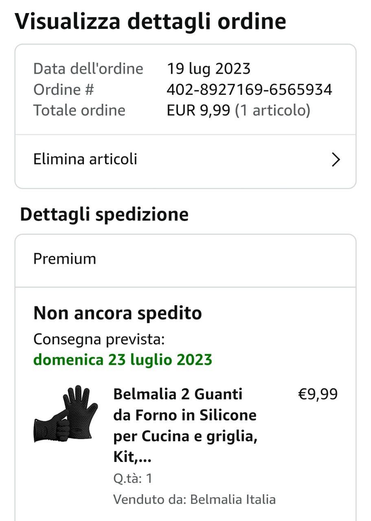Click the Data dell'ordine label
Screen dimensions: 371x521
pyautogui.click(x=88, y=69)
